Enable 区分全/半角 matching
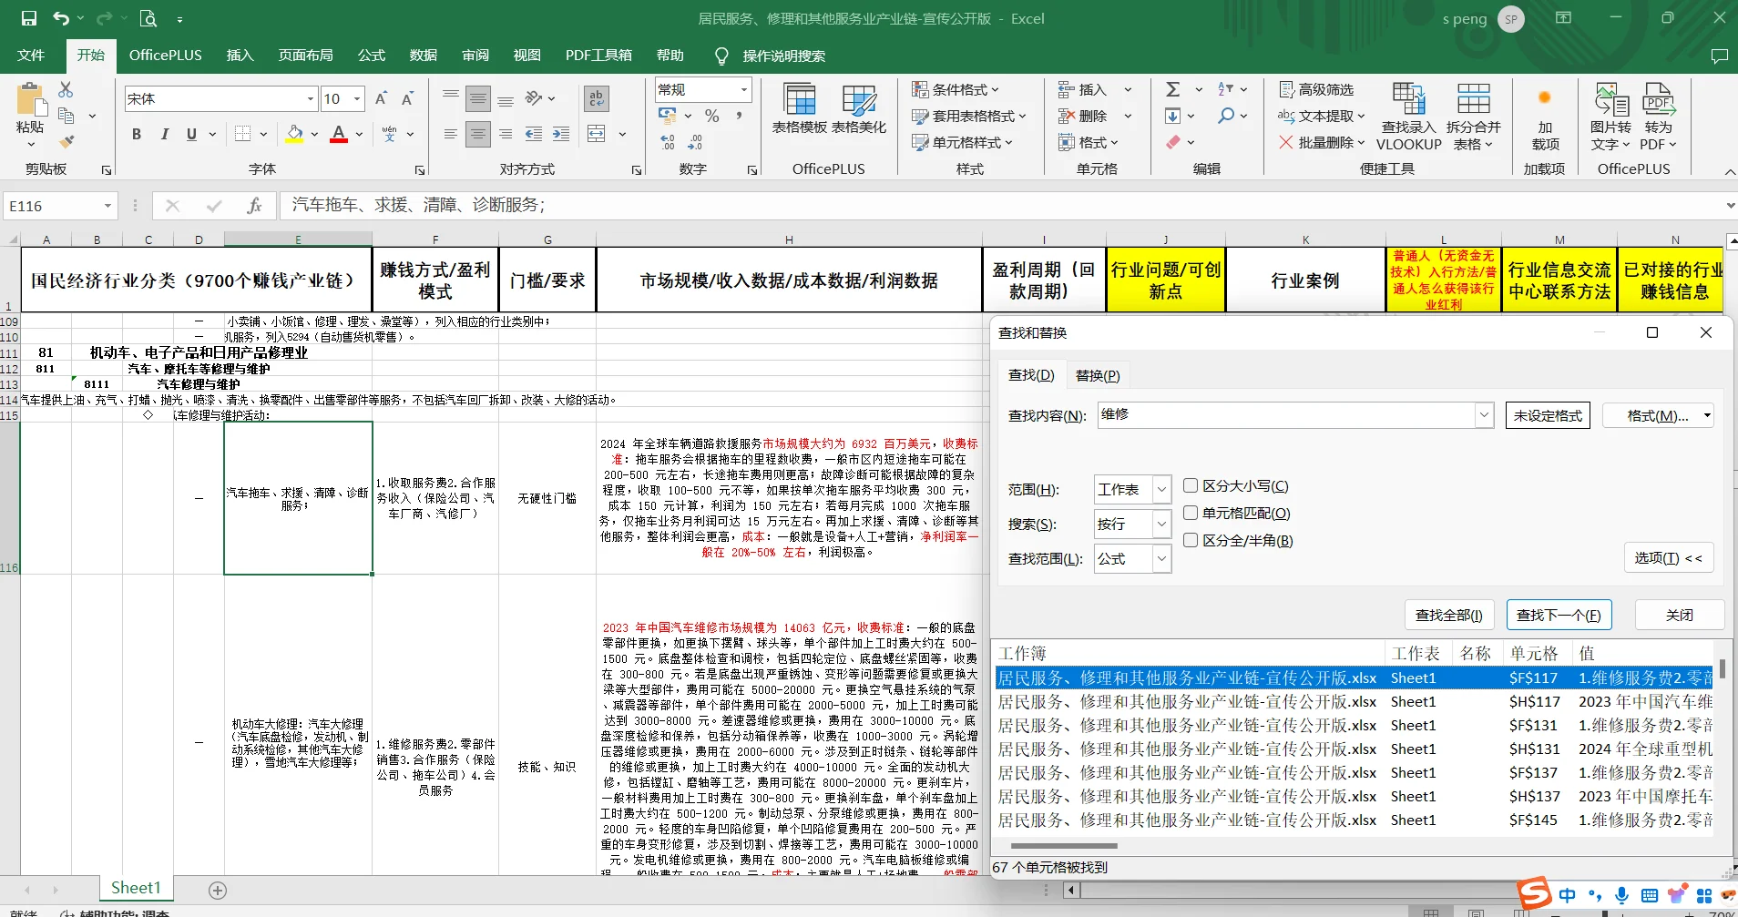This screenshot has width=1738, height=917. [1191, 540]
